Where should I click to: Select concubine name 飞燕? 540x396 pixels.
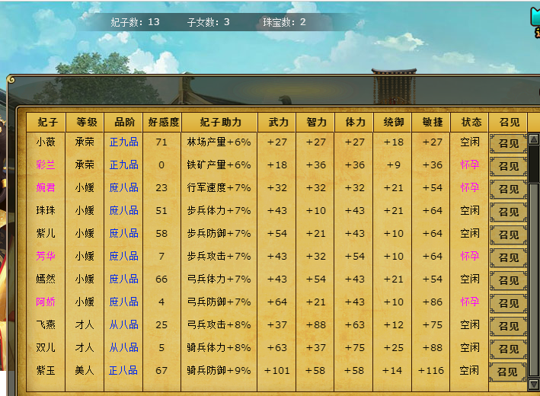[x=46, y=324]
